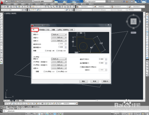Open the 标注 menu
The width and height of the screenshot is (149, 115).
click(x=60, y=4)
